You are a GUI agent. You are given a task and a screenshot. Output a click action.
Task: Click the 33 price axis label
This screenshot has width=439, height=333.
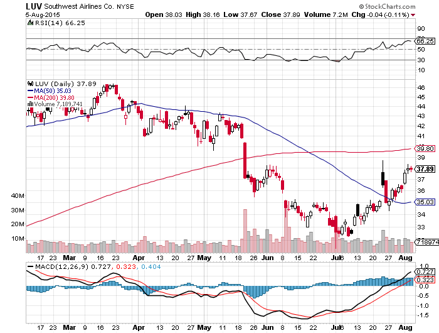[421, 227]
